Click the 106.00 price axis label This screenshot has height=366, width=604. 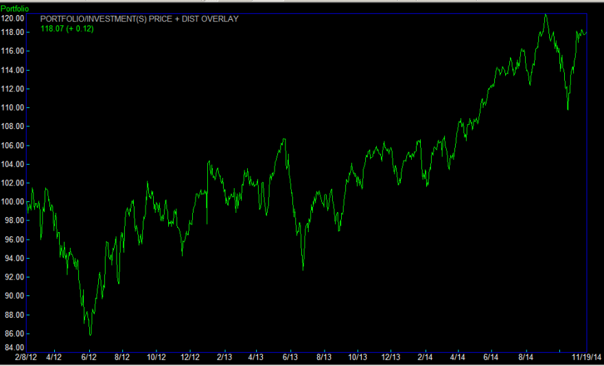12,146
